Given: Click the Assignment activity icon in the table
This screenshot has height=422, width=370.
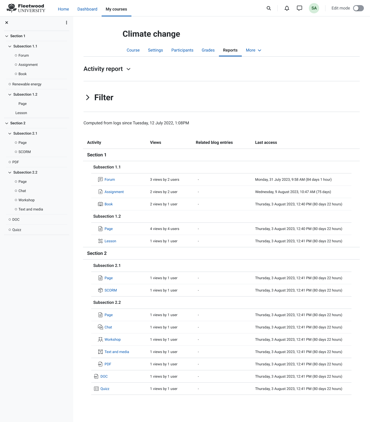Looking at the screenshot, I should 100,192.
